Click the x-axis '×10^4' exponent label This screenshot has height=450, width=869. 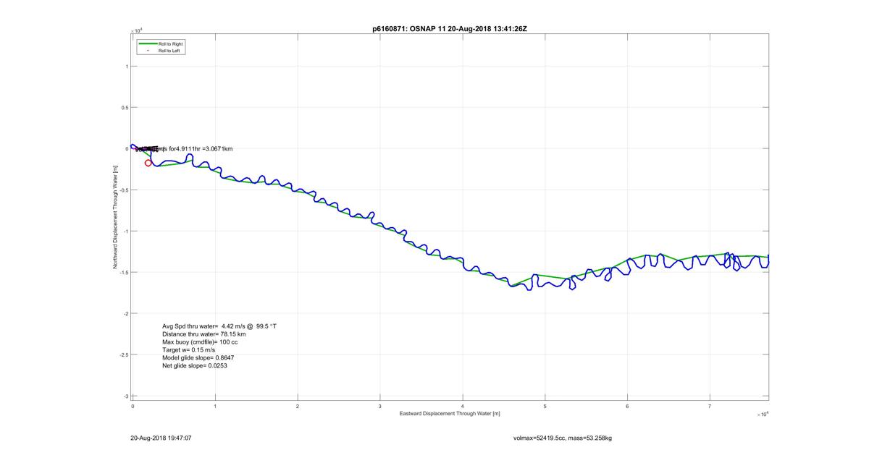(x=763, y=414)
